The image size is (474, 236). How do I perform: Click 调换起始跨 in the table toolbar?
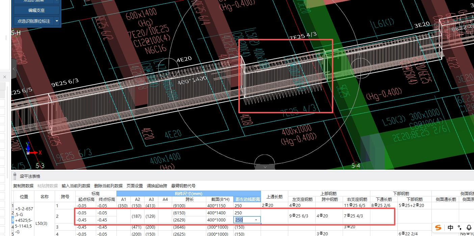[x=157, y=186]
